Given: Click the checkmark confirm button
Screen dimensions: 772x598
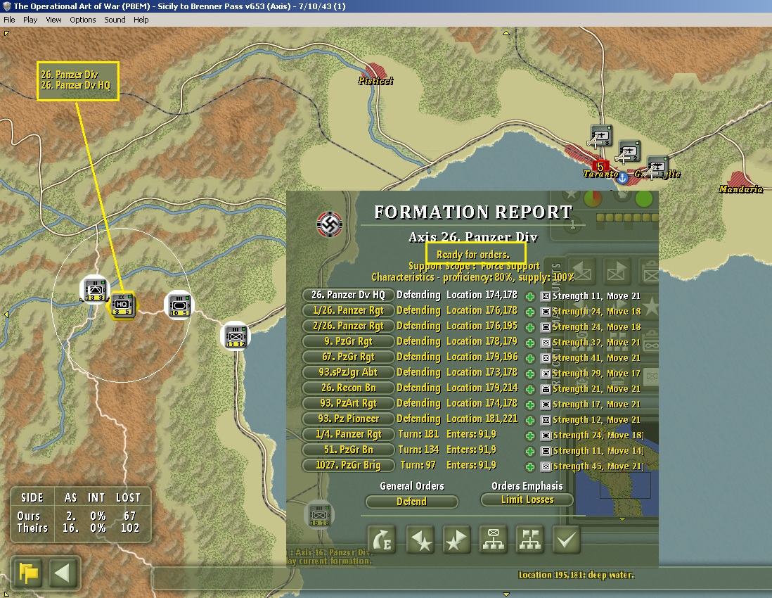Looking at the screenshot, I should (x=566, y=540).
